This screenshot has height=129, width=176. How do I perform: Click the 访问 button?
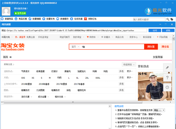pyautogui.click(x=155, y=30)
